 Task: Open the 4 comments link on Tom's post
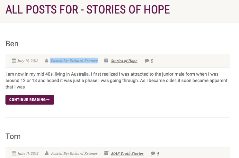tap(158, 153)
